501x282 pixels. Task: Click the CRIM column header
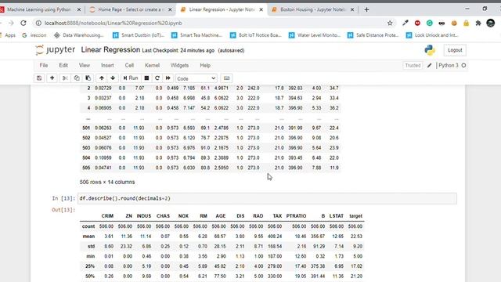click(107, 216)
